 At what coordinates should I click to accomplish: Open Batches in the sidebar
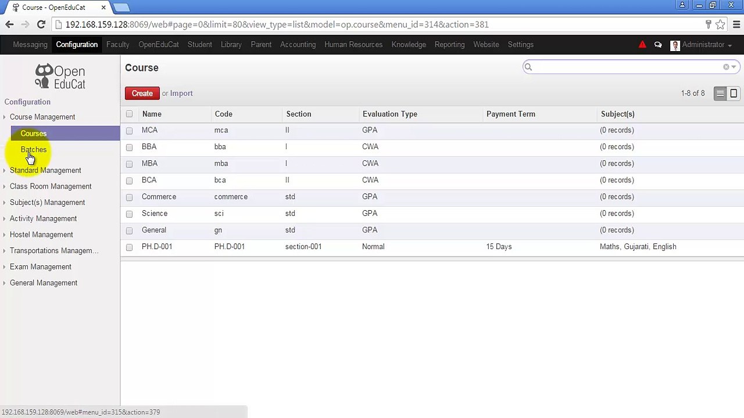coord(34,150)
